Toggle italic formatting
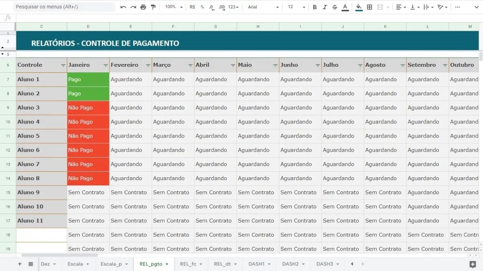This screenshot has width=483, height=271. point(325,7)
